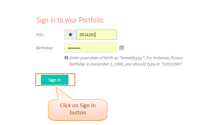Click the PID: label
The width and height of the screenshot is (216, 125).
coord(40,35)
